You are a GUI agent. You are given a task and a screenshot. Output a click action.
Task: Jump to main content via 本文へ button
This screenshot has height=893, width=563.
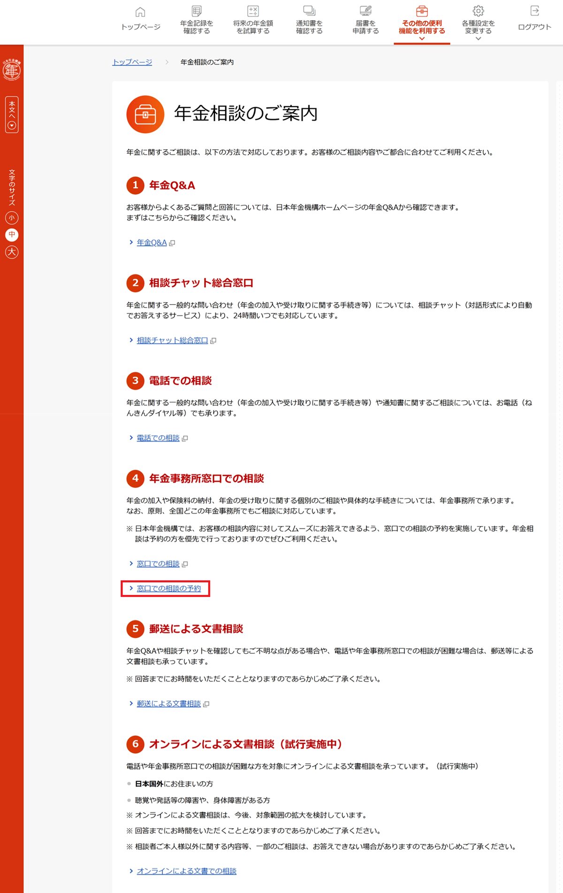(12, 114)
